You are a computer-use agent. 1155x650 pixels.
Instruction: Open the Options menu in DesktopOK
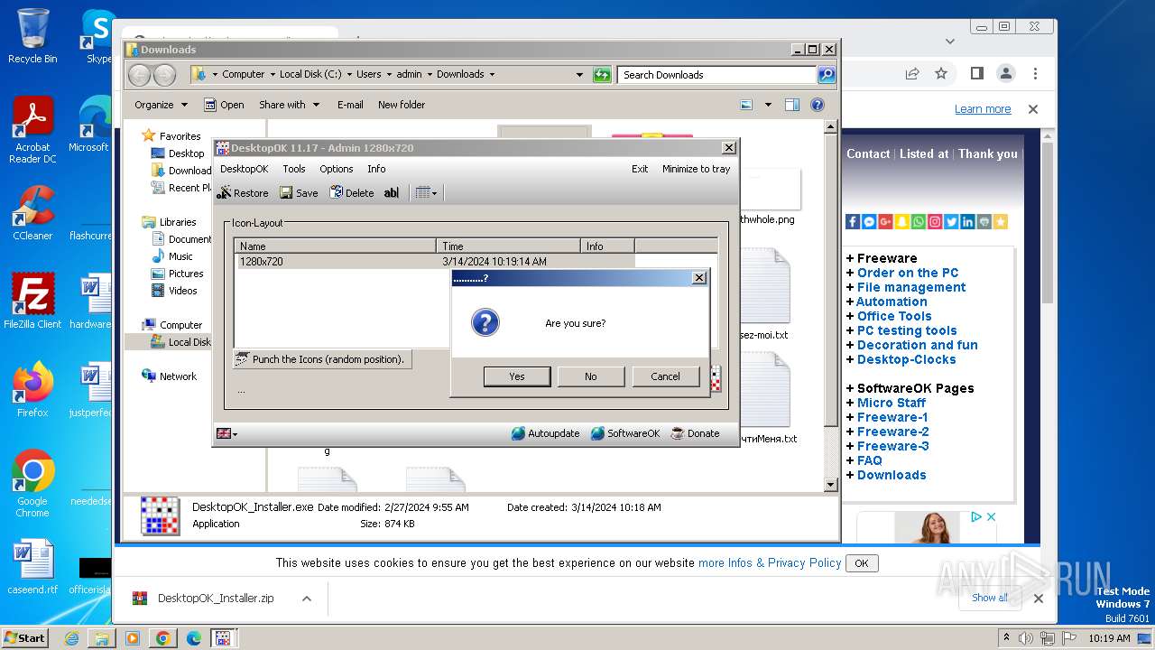[x=337, y=169]
